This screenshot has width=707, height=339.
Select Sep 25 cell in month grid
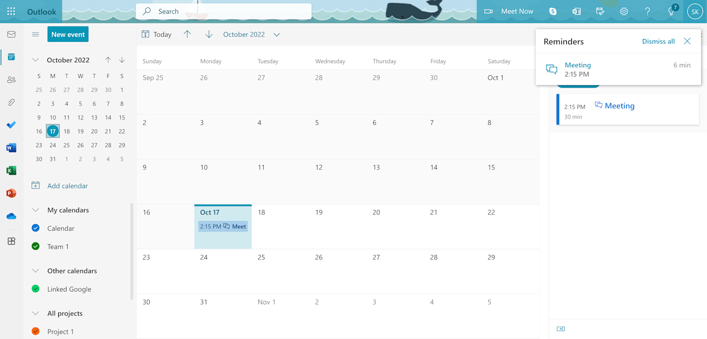click(x=165, y=92)
